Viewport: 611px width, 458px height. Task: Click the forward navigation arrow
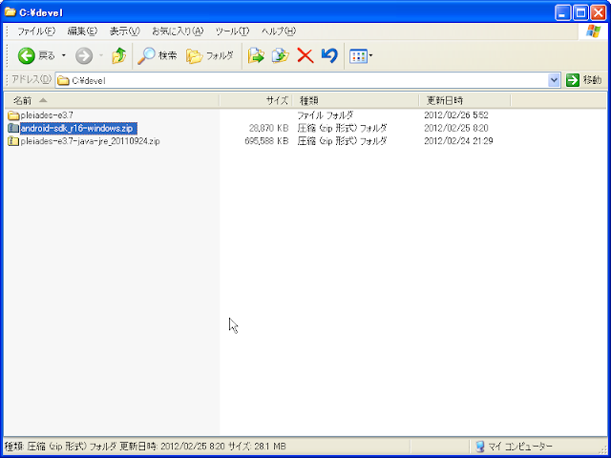(84, 56)
